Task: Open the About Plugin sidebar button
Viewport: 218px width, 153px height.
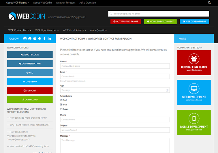Action: pyautogui.click(x=30, y=55)
